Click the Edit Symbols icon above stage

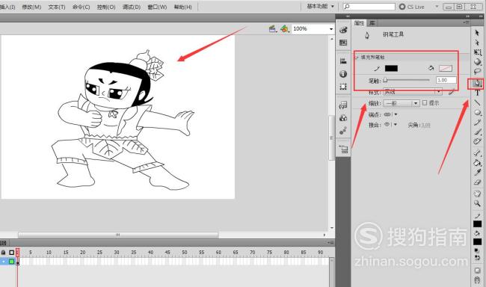click(x=285, y=29)
